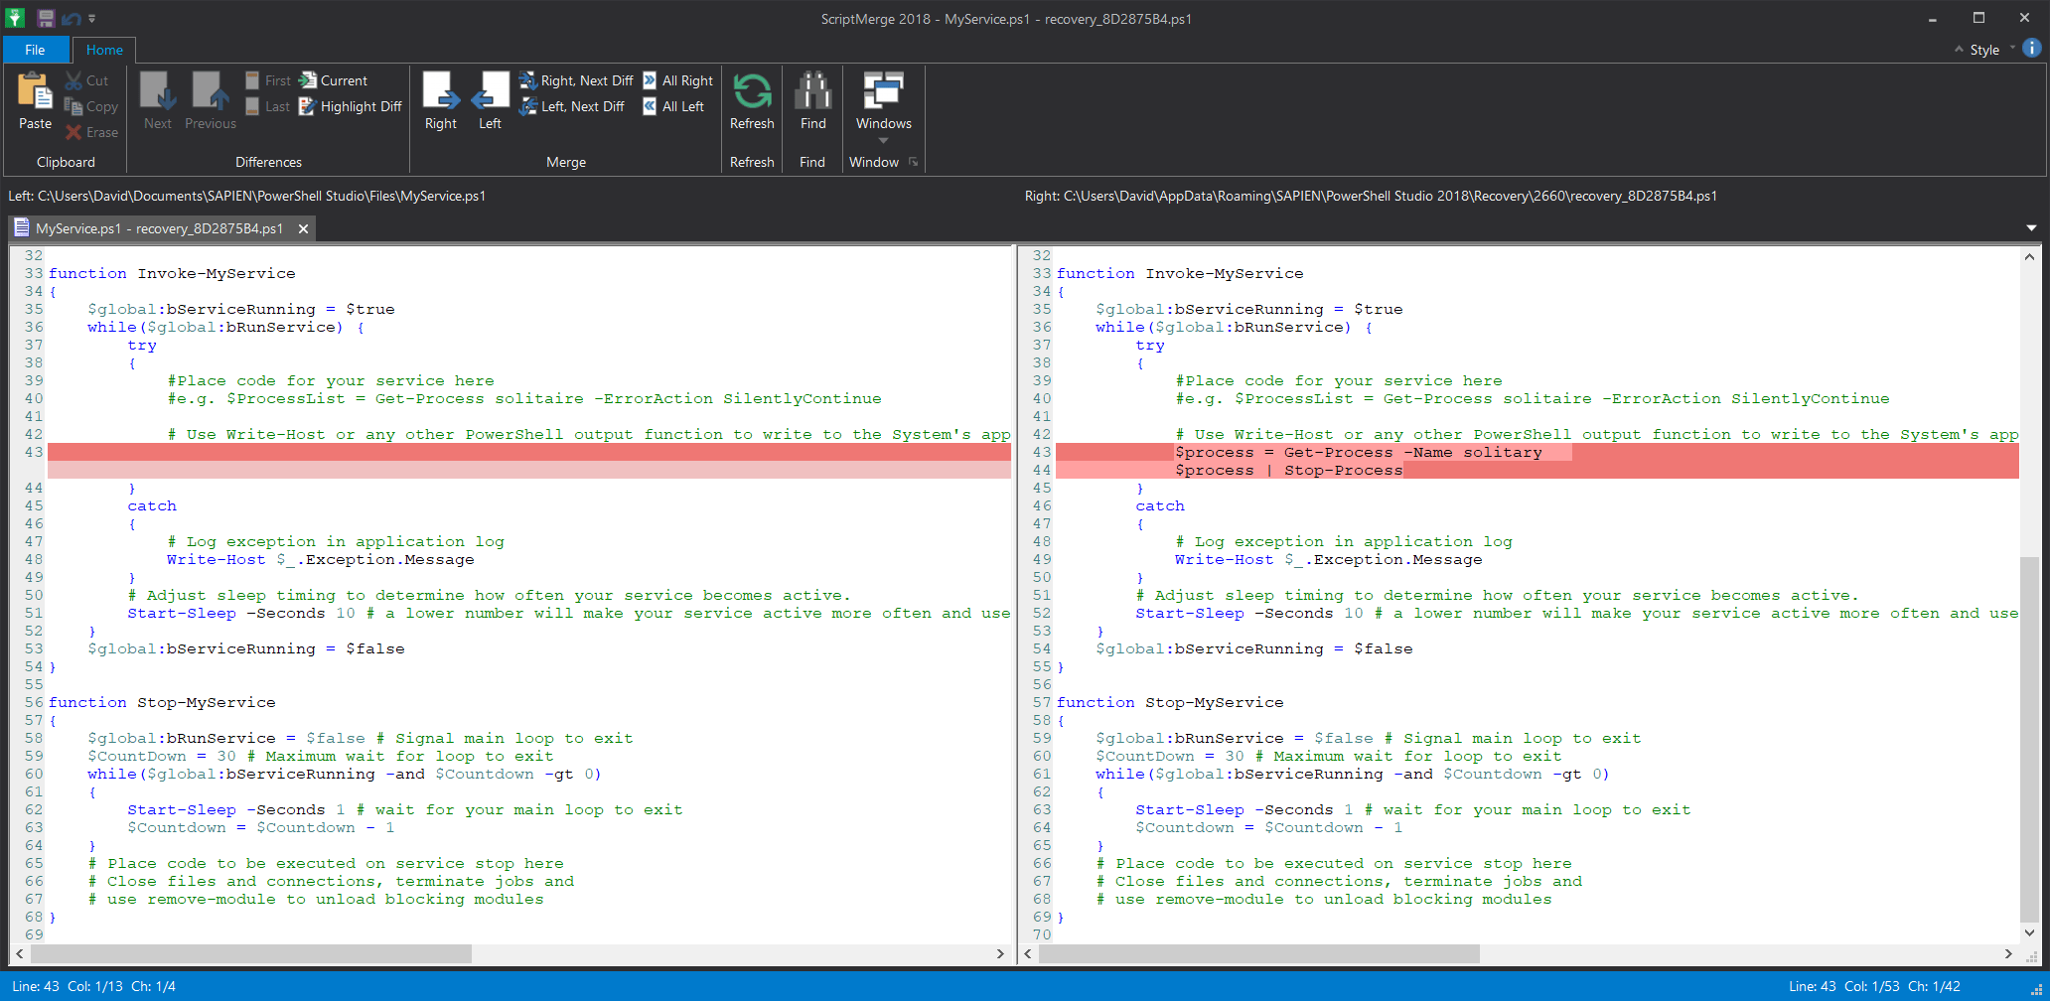Click the left pane horizontal scrollbar thumb
The image size is (2050, 1001).
[251, 953]
